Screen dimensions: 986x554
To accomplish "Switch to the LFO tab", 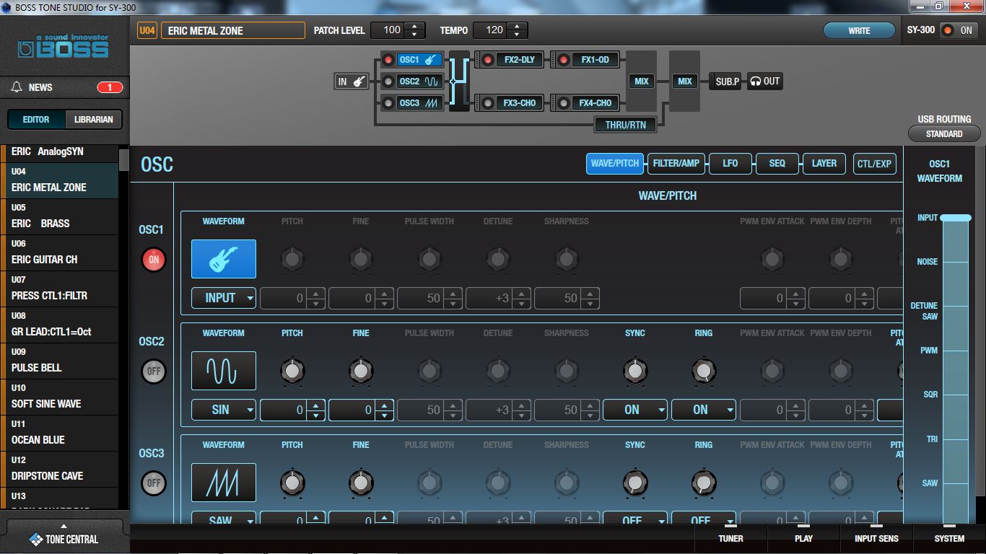I will pos(730,164).
